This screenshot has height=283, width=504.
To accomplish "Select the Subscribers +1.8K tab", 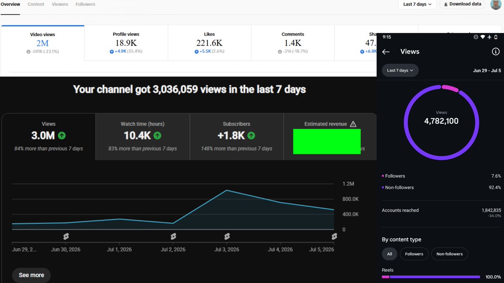I will click(x=236, y=137).
